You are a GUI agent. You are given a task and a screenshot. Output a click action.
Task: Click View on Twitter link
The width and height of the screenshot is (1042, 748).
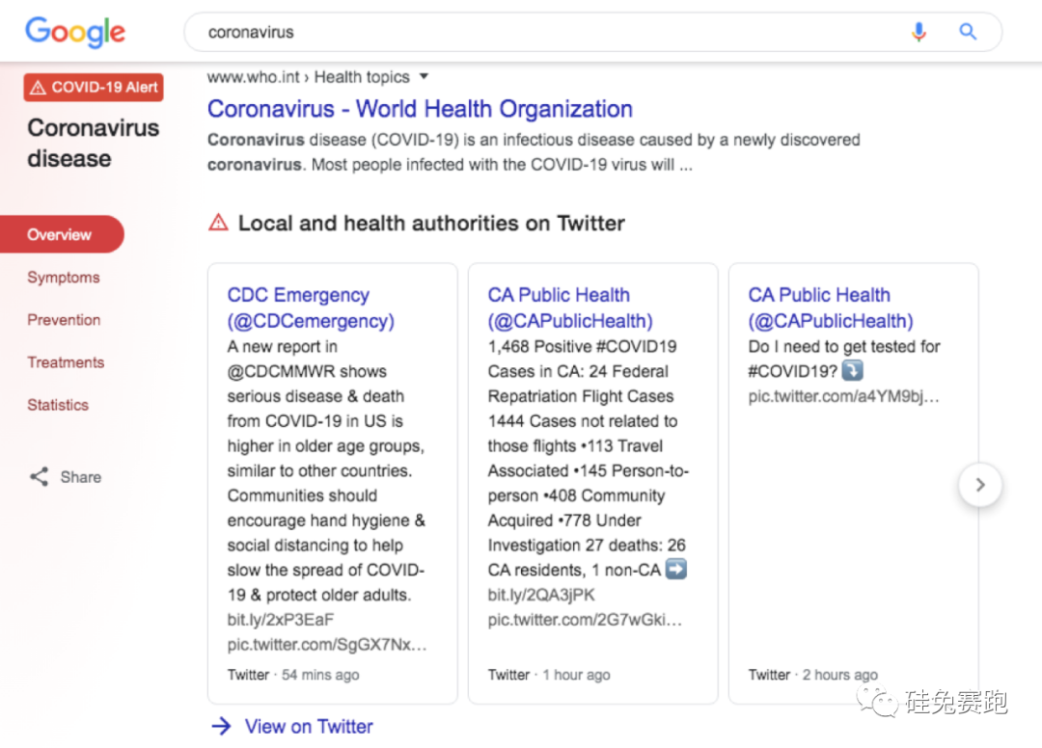click(309, 727)
